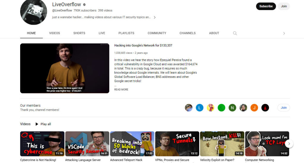Open the dark green 'N' member avatar
Screen dimensions: 304x163
pyautogui.click(x=232, y=107)
